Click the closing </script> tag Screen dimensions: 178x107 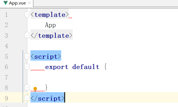click(48, 99)
